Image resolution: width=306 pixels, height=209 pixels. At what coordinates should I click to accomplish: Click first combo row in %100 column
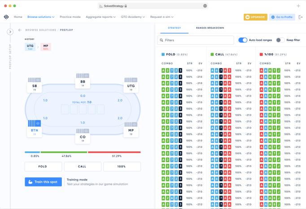coord(280,71)
